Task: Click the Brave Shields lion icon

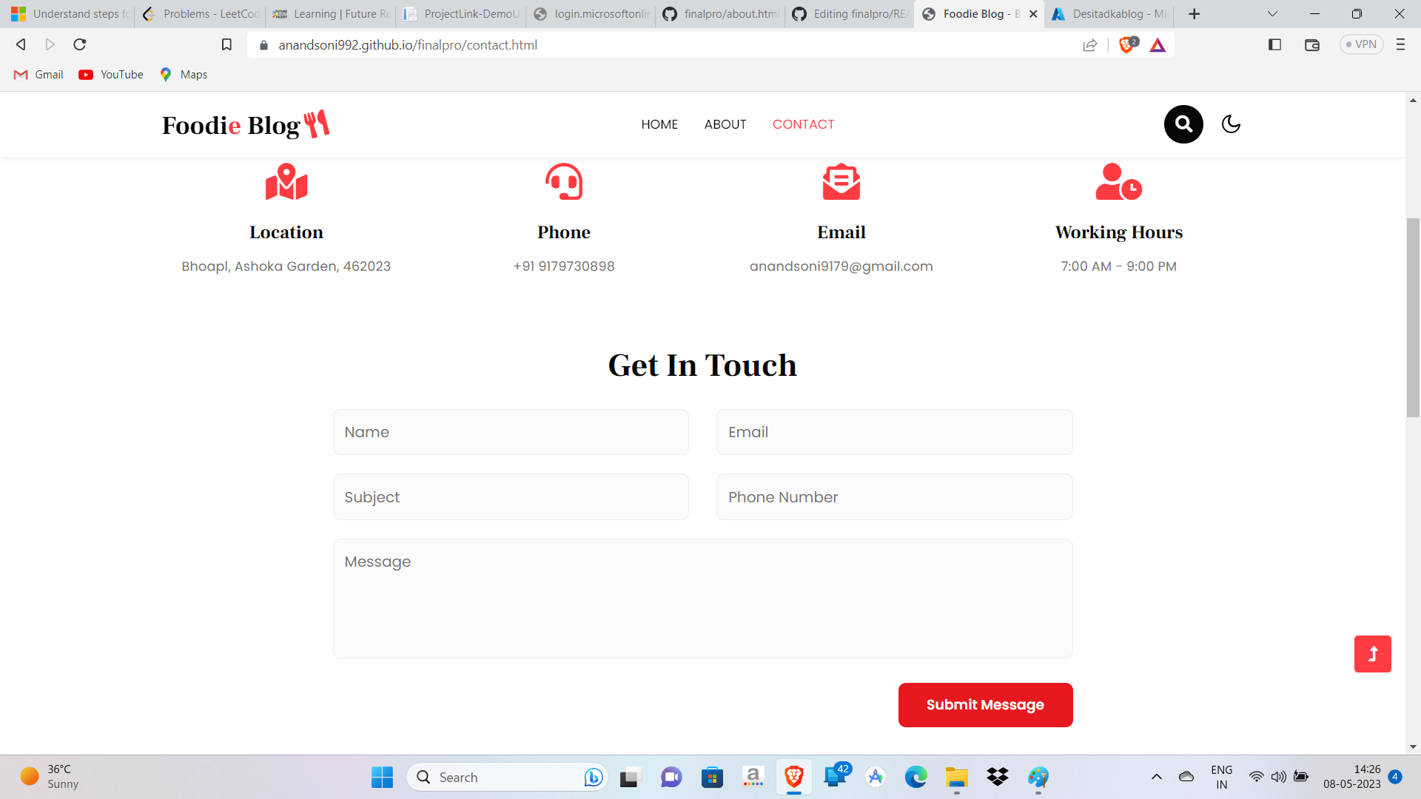Action: (x=1126, y=44)
